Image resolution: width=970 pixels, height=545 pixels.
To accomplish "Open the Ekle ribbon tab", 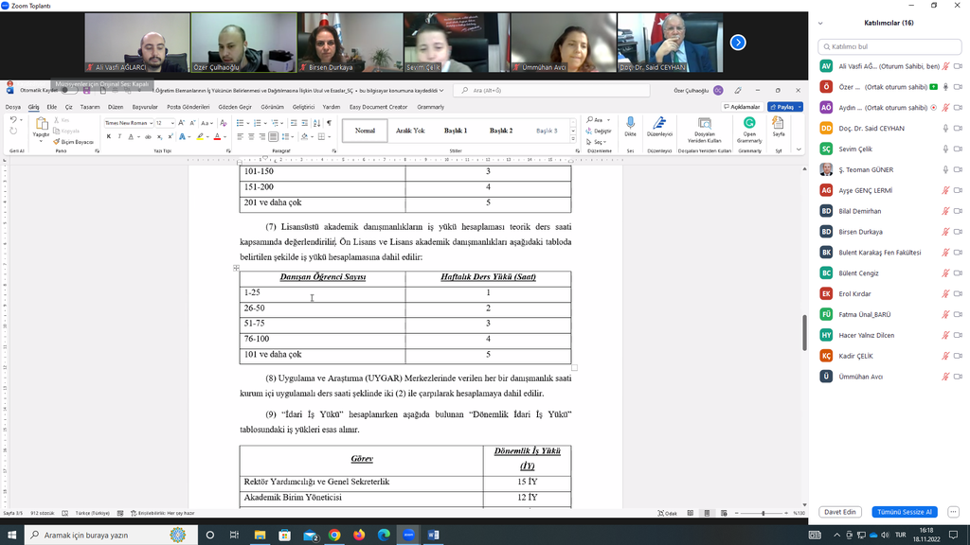I will click(51, 107).
